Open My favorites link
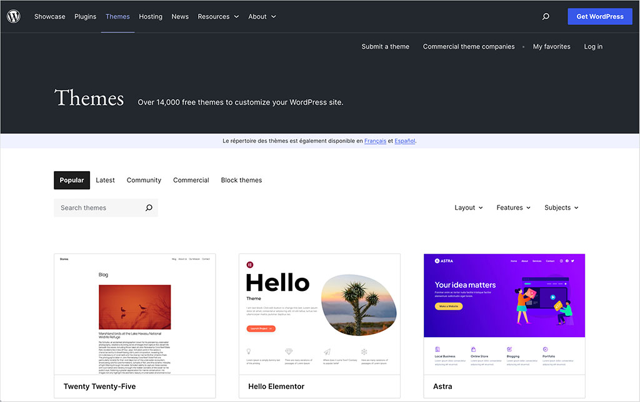This screenshot has width=640, height=402. [551, 46]
